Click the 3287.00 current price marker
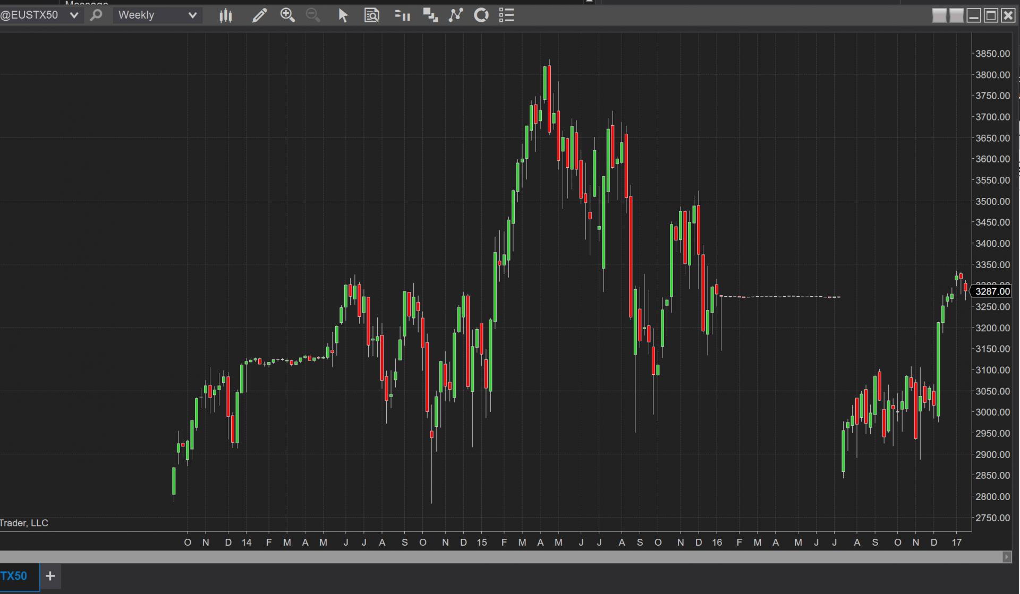The height and width of the screenshot is (594, 1020). [x=992, y=291]
